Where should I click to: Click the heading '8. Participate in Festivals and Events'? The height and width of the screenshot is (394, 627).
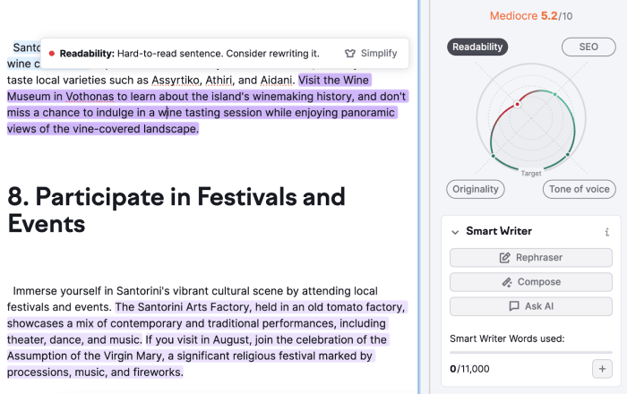[x=176, y=210]
